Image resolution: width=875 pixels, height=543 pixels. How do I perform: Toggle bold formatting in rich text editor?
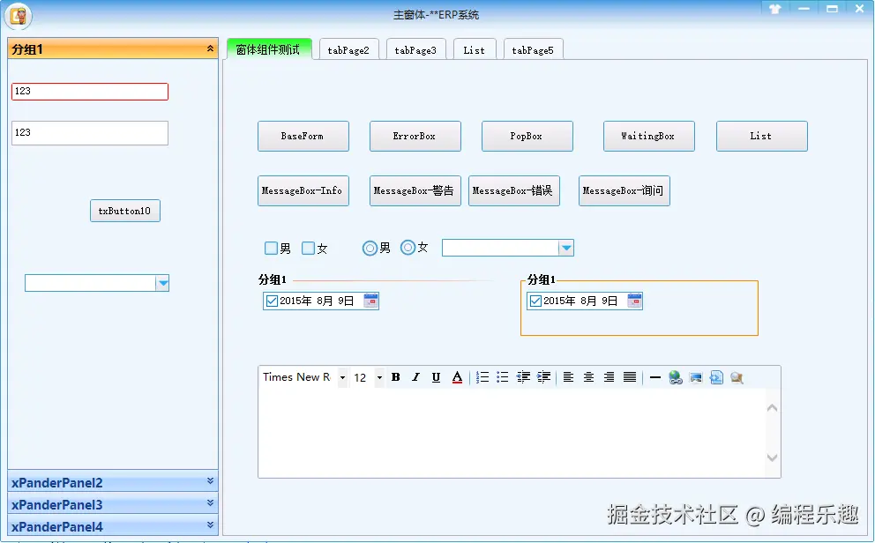(x=396, y=377)
